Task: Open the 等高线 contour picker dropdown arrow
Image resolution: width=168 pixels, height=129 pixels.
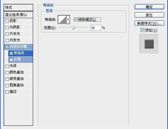Action: (68, 20)
